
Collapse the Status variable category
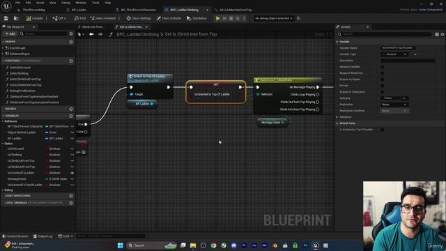3,144
